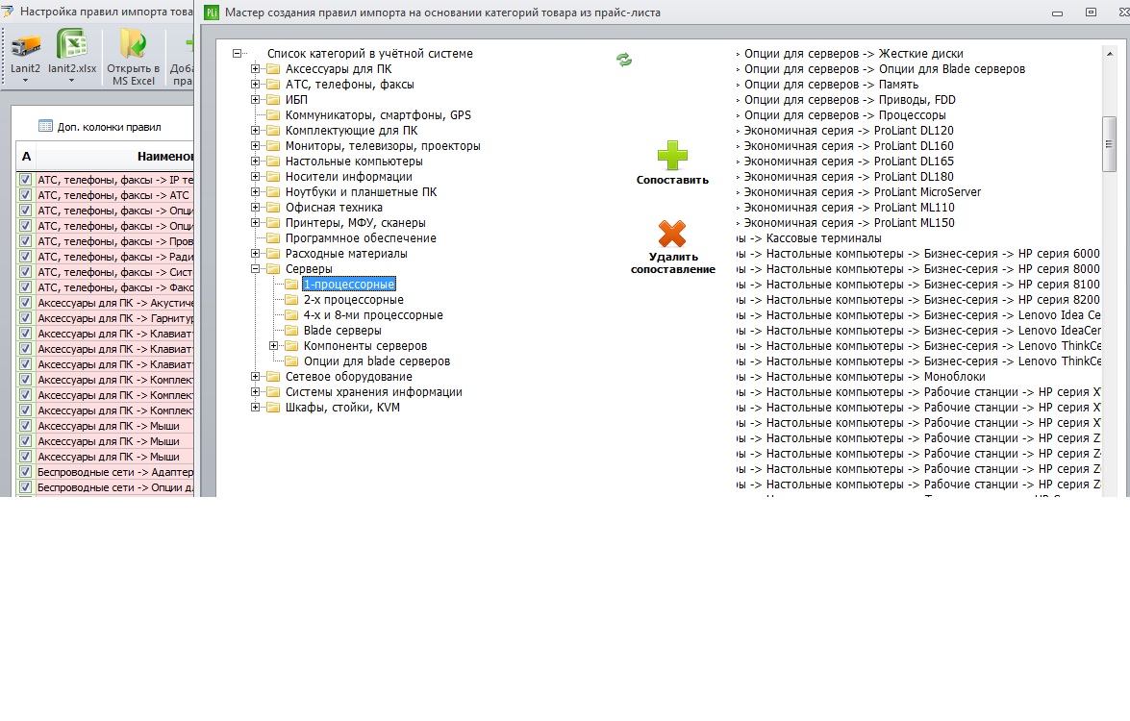This screenshot has width=1130, height=721.
Task: Select Экономичная серия -> ProLiant ML150 row
Action: (x=849, y=223)
